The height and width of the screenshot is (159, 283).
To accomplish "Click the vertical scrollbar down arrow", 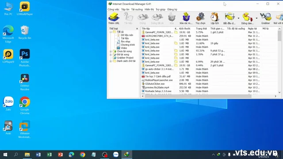I will coord(279,92).
